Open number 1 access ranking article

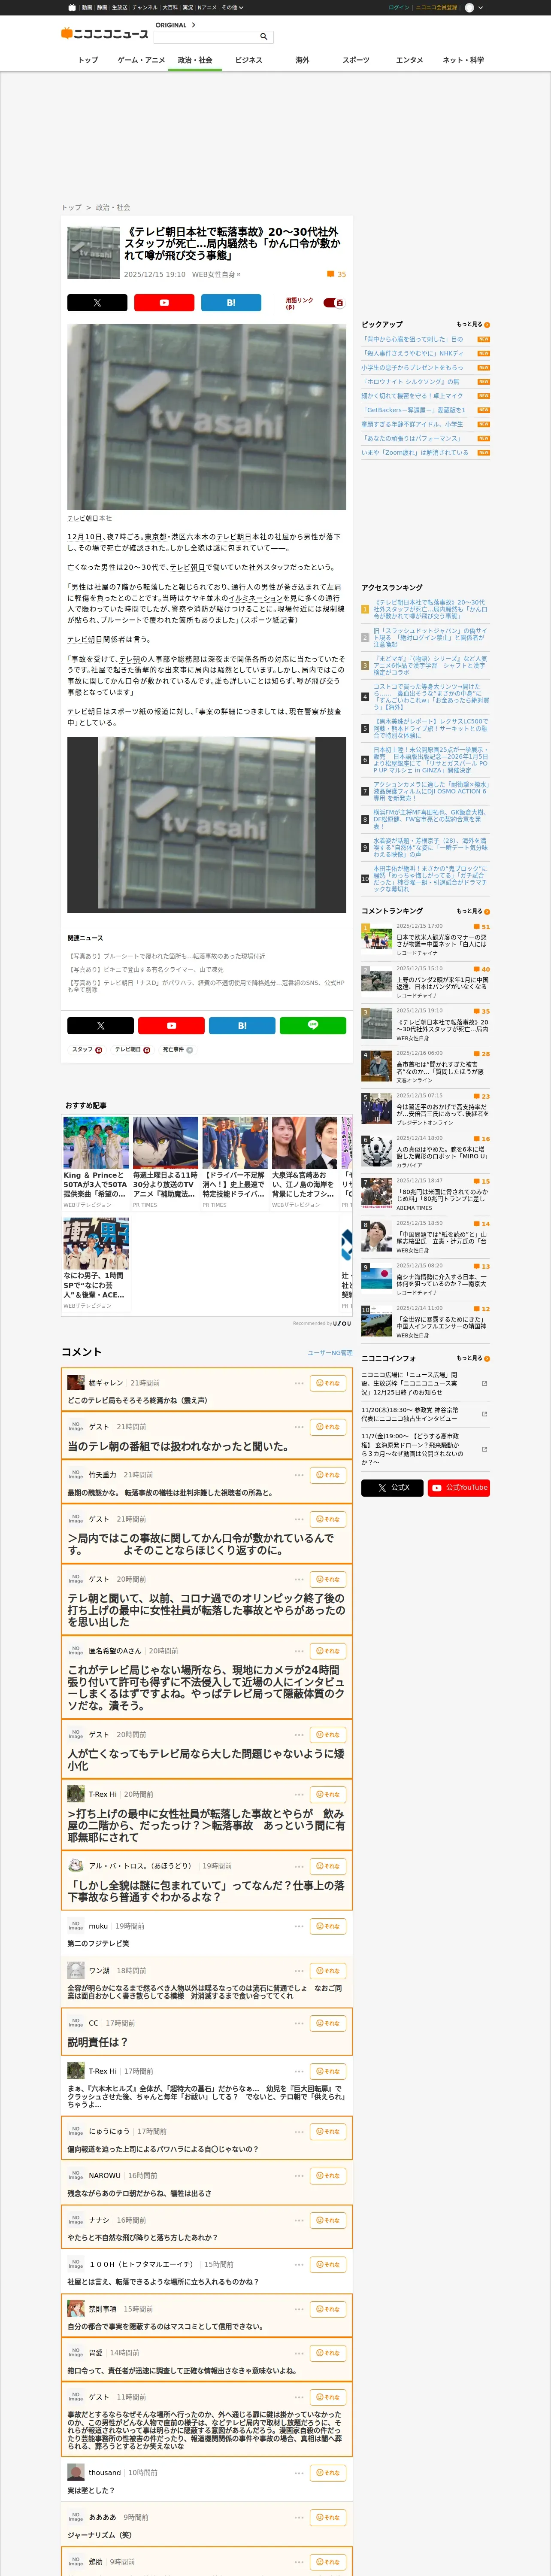coord(430,609)
